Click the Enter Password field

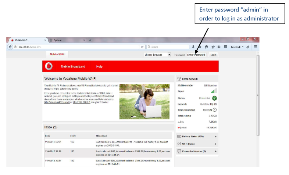coord(196,55)
